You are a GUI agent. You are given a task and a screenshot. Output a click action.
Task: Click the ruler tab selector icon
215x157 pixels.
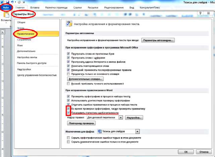(x=3, y=32)
